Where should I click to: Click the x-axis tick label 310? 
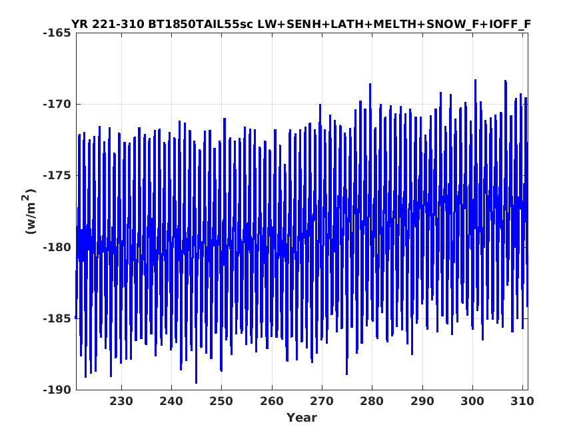coord(522,401)
